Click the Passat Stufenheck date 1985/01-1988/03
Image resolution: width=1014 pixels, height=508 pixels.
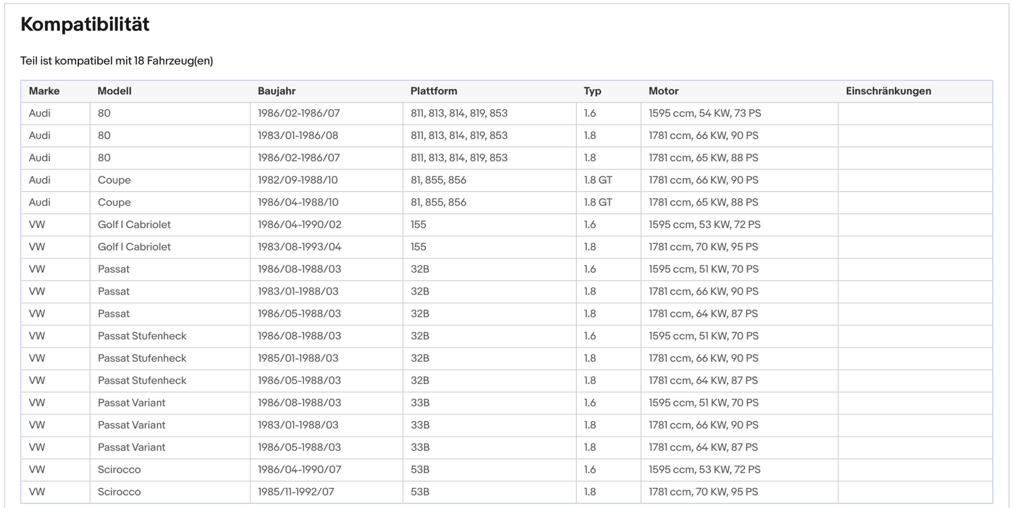pos(298,359)
